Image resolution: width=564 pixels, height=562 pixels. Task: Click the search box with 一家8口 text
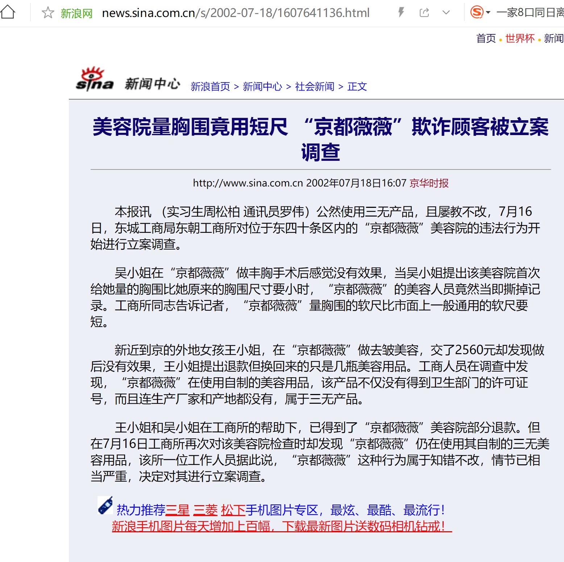pyautogui.click(x=530, y=13)
